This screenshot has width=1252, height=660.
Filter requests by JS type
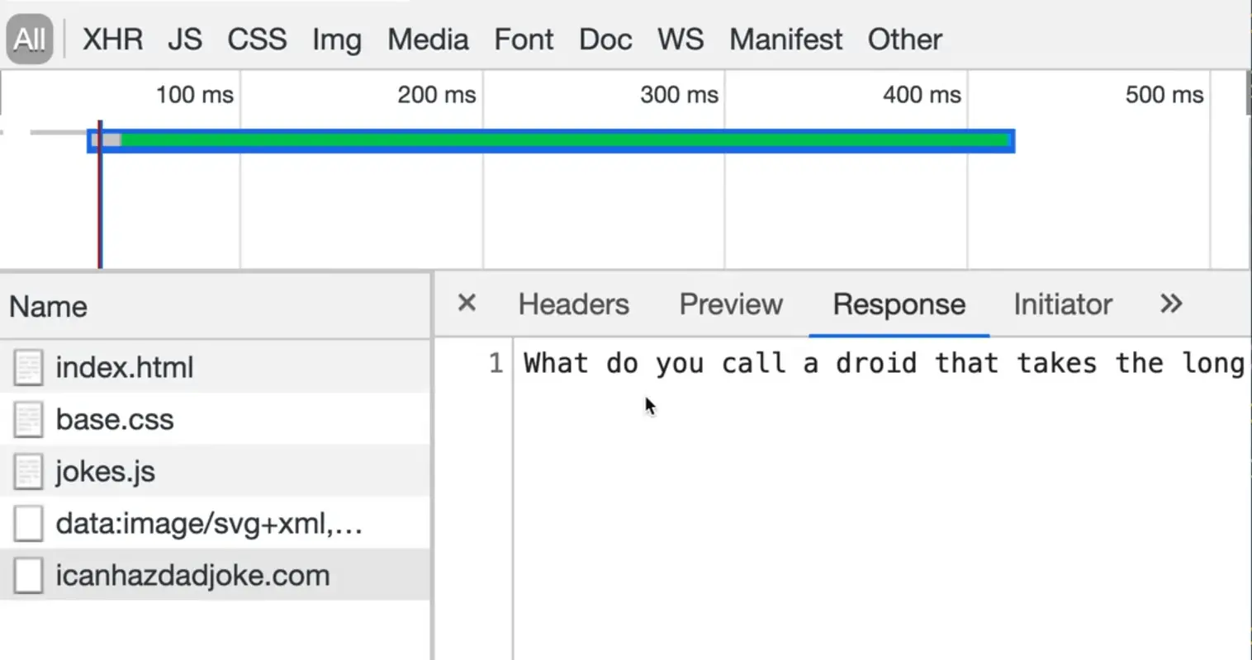tap(185, 40)
